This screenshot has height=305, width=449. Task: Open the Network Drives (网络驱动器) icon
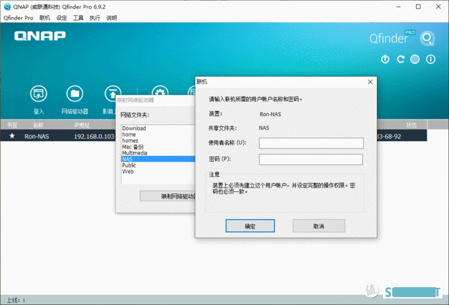click(75, 94)
